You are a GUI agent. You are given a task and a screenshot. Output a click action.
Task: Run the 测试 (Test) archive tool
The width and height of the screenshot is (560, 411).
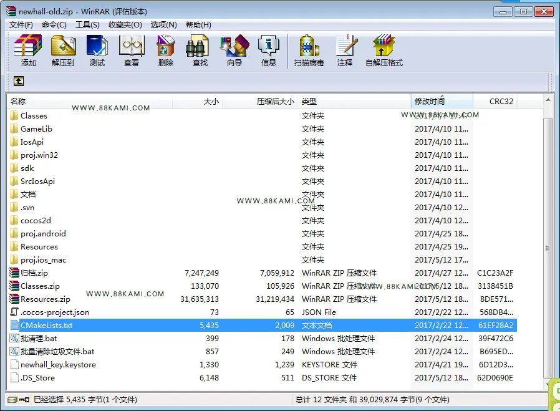pyautogui.click(x=97, y=51)
